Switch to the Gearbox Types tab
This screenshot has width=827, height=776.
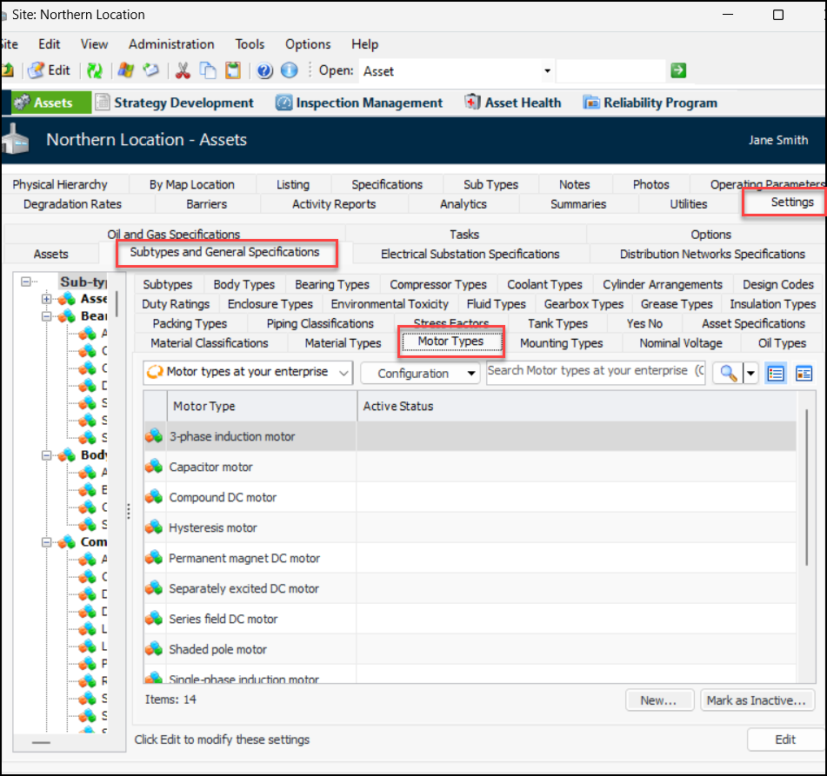(584, 304)
